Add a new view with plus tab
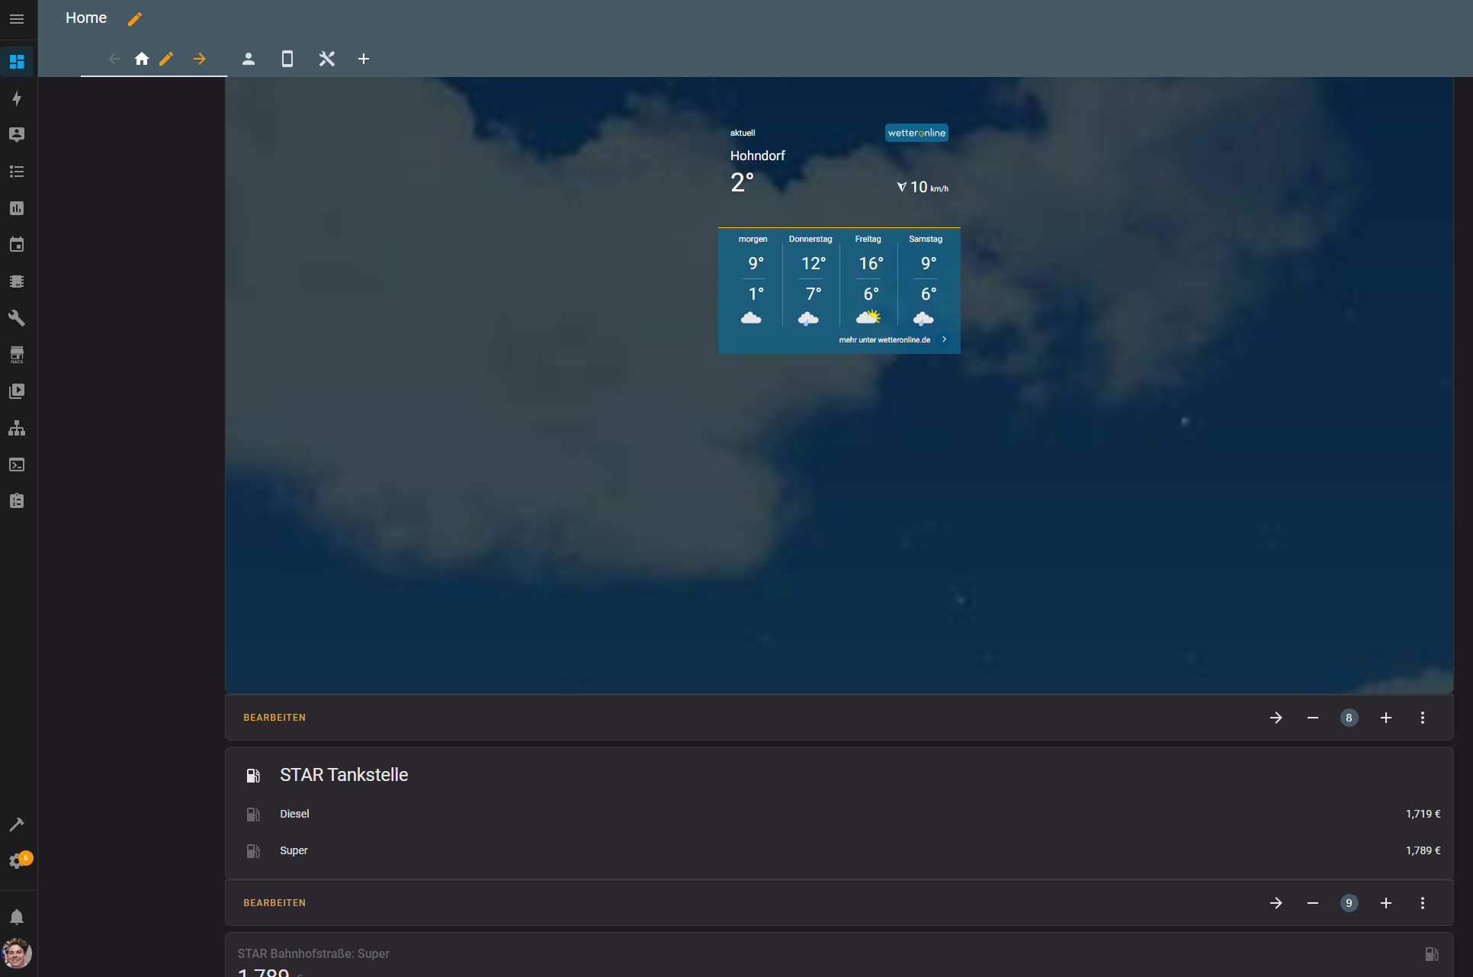This screenshot has width=1473, height=977. pyautogui.click(x=364, y=59)
